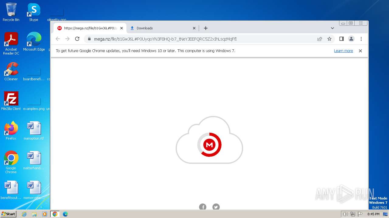Click the Chrome taskbar button
389x218 pixels.
[55, 214]
